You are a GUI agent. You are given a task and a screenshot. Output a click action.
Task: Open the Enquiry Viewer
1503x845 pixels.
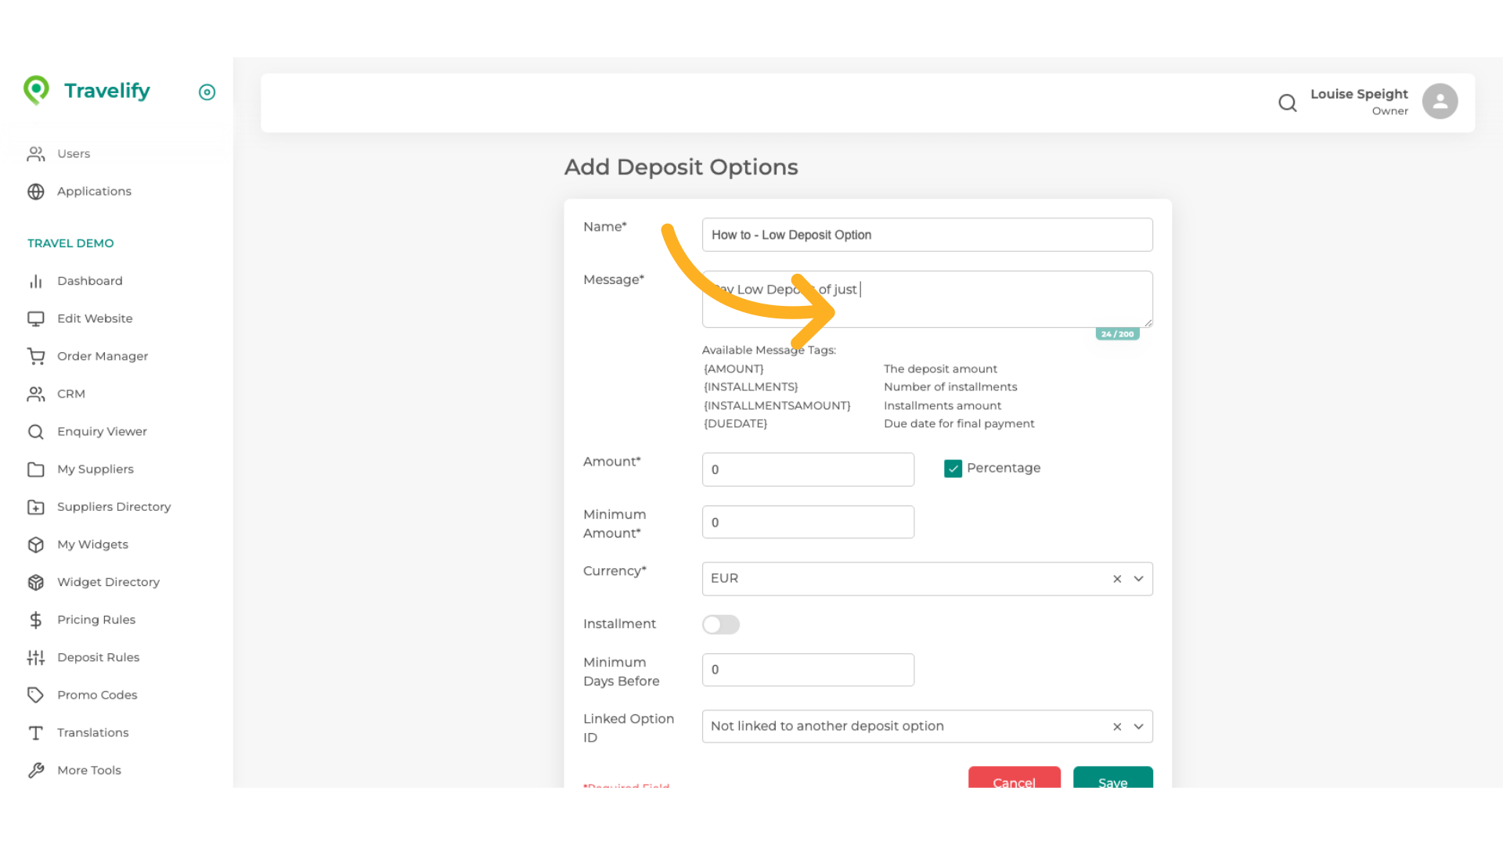click(x=102, y=431)
